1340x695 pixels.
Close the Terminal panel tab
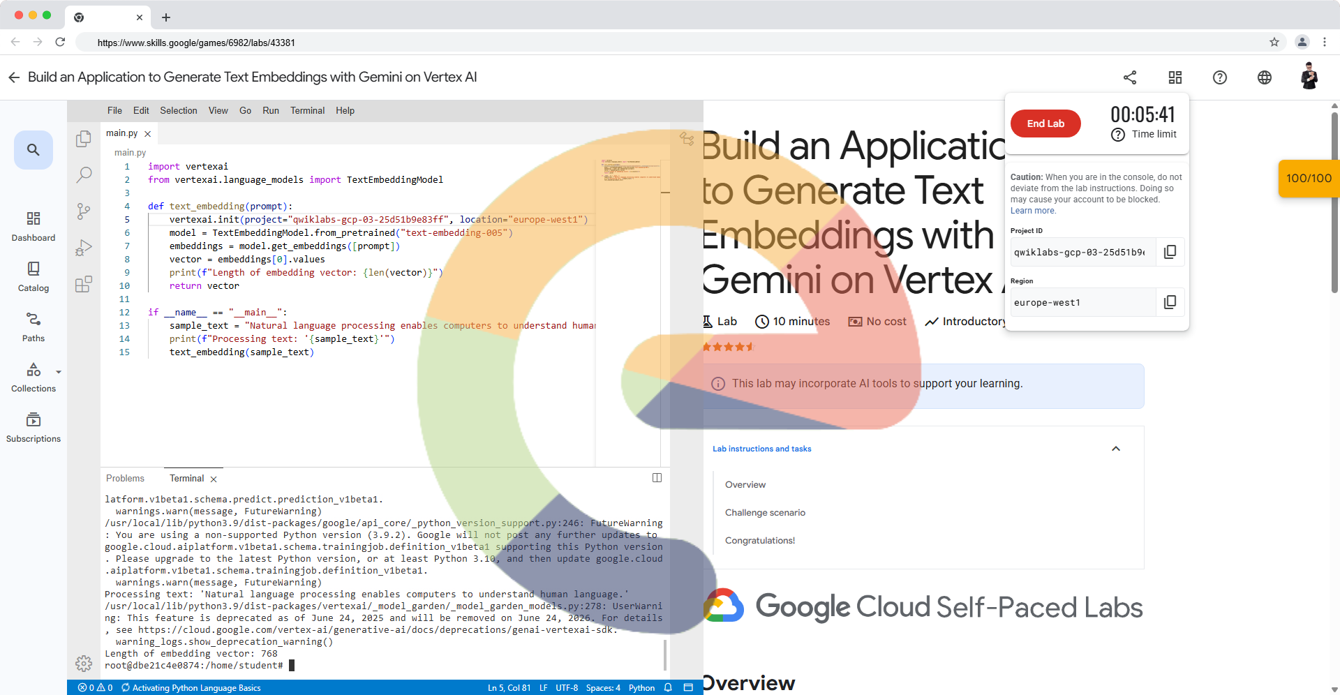coord(214,479)
